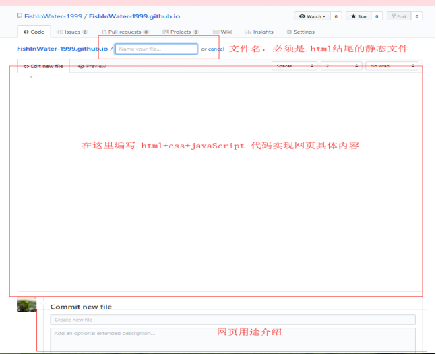This screenshot has width=436, height=354.
Task: Click the code brackets icon on Code tab
Action: (26, 32)
